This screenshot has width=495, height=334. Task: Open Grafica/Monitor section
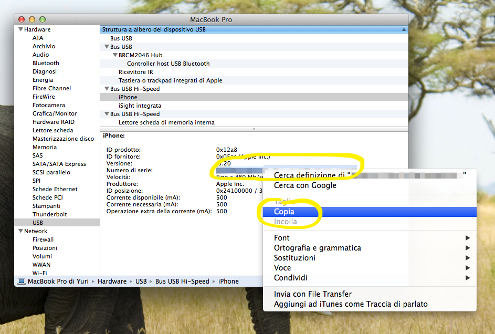(55, 113)
